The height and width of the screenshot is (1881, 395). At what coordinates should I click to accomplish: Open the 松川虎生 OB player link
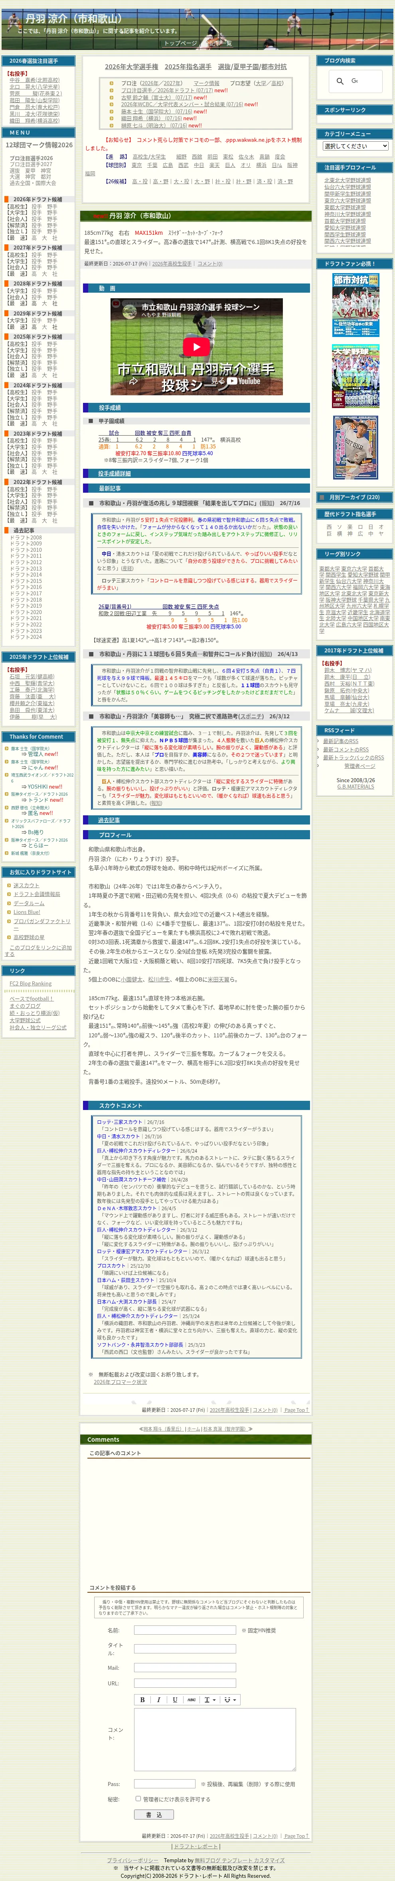pyautogui.click(x=158, y=979)
